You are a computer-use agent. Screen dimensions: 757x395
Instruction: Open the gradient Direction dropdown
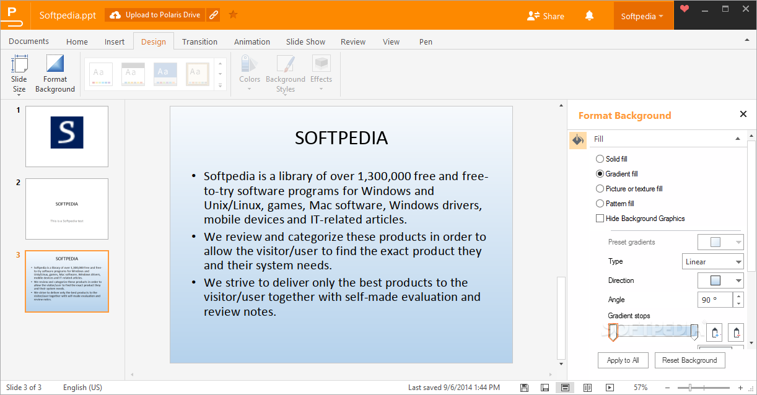(720, 280)
